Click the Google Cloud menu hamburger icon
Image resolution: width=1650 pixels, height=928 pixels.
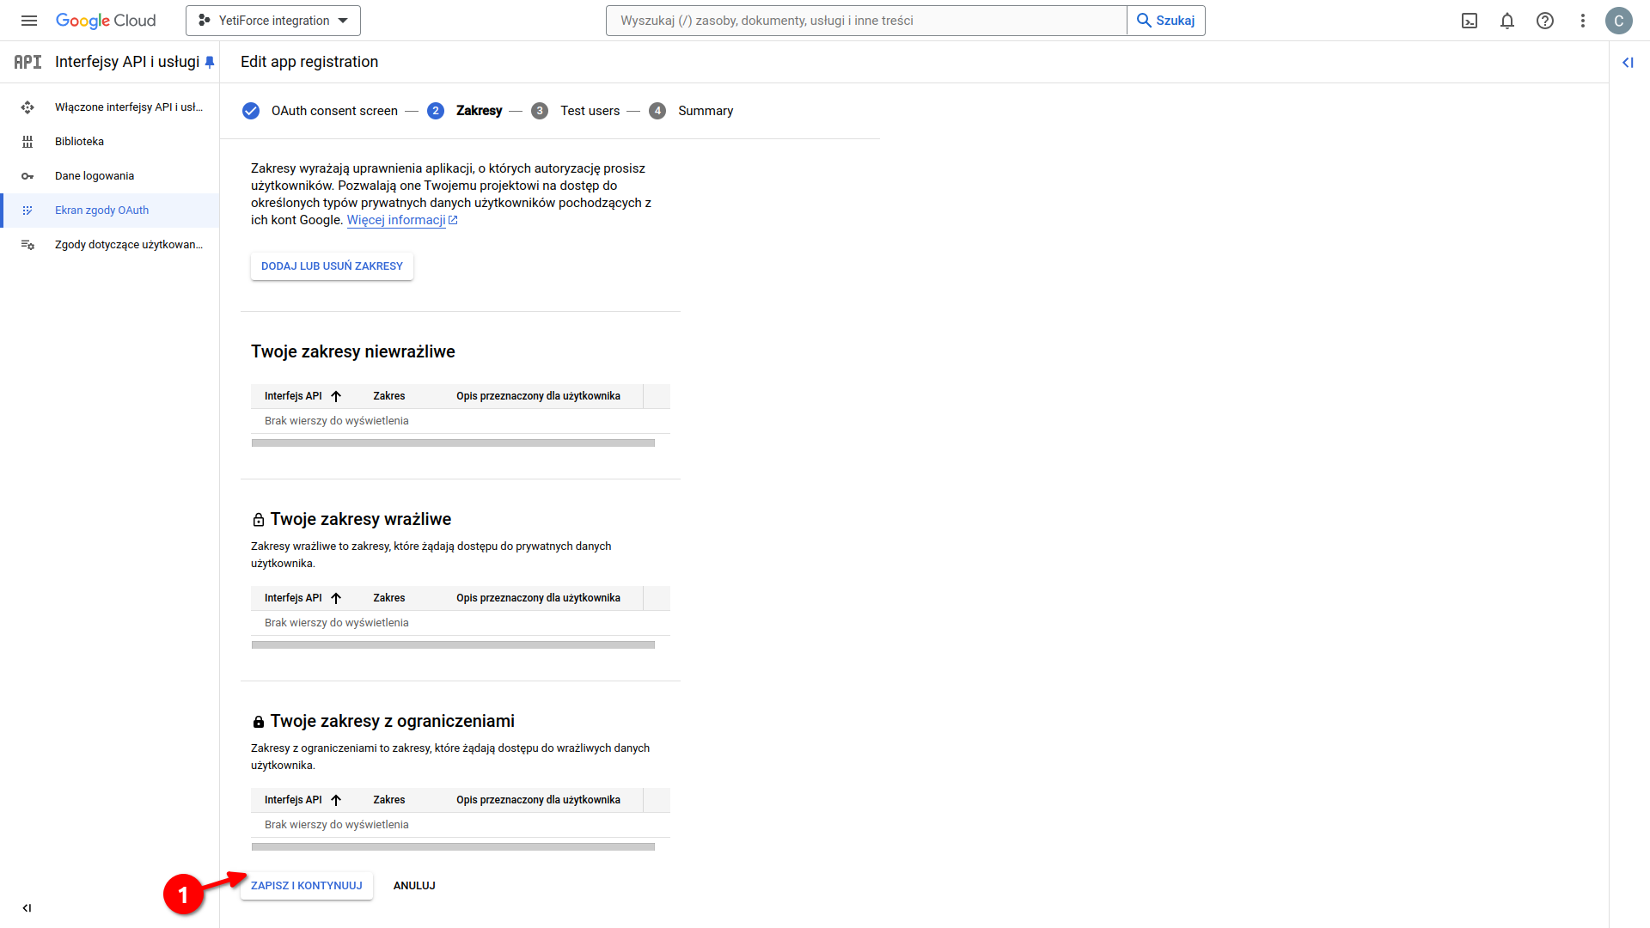32,21
